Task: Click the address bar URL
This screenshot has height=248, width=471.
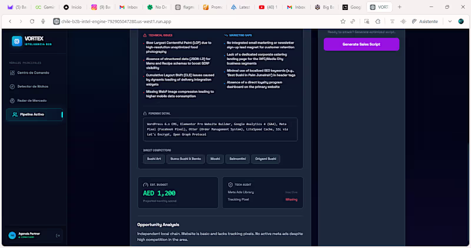Action: click(116, 22)
